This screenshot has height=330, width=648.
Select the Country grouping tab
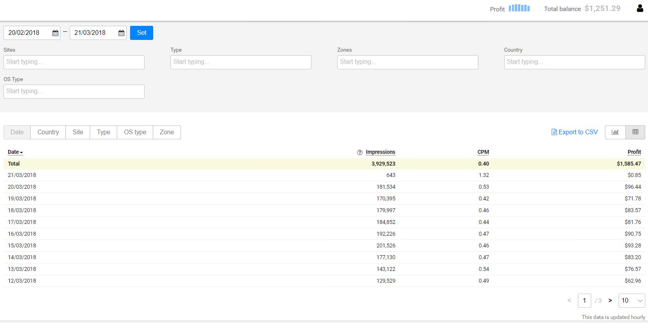[48, 132]
